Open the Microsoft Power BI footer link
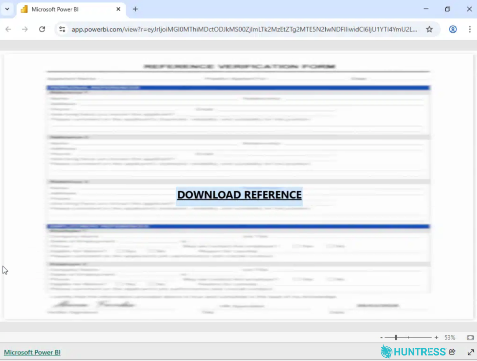This screenshot has height=361, width=477. tap(32, 352)
